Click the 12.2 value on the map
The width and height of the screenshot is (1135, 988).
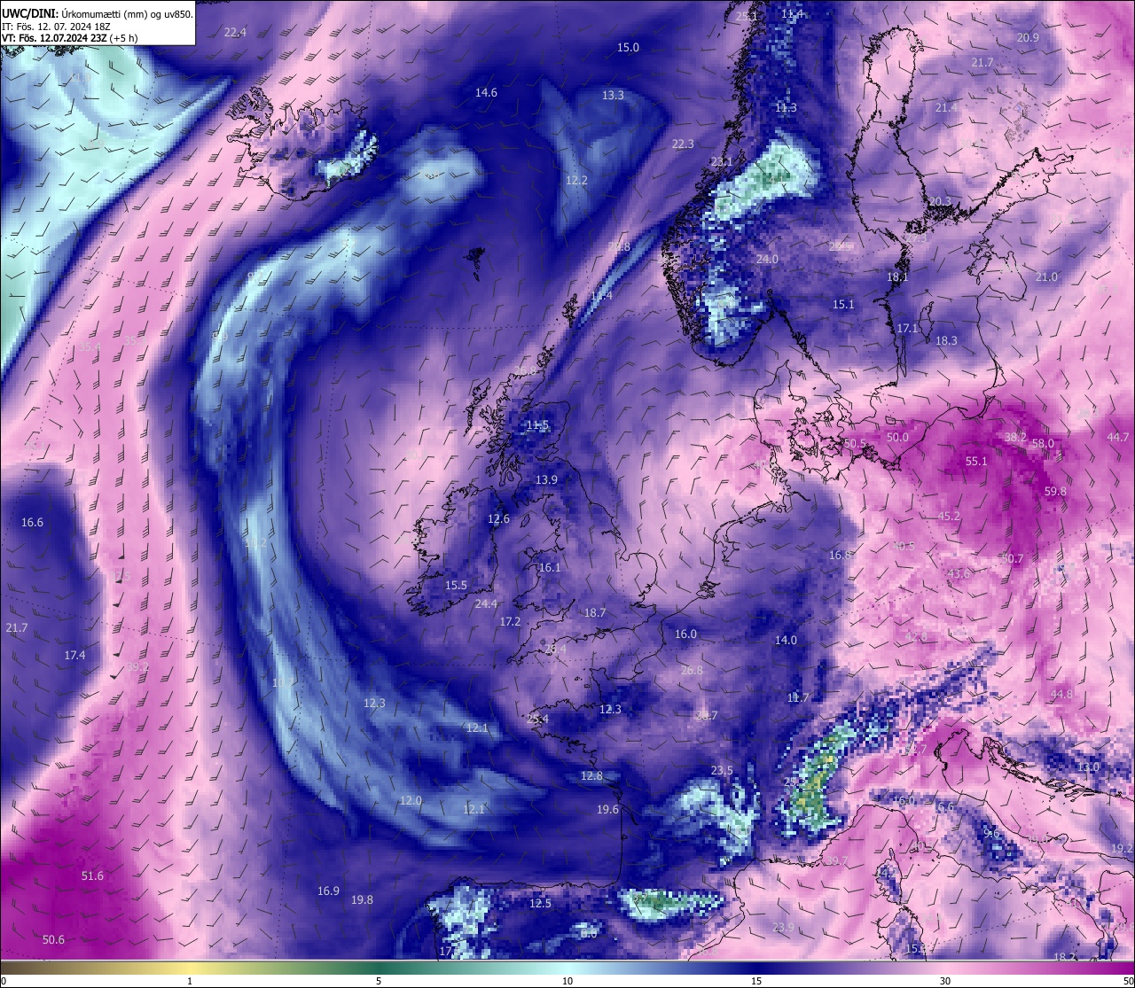pos(576,181)
